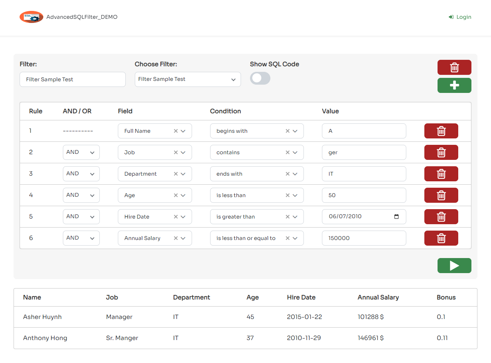491x363 pixels.
Task: Run the filter with the green play button
Action: point(454,266)
